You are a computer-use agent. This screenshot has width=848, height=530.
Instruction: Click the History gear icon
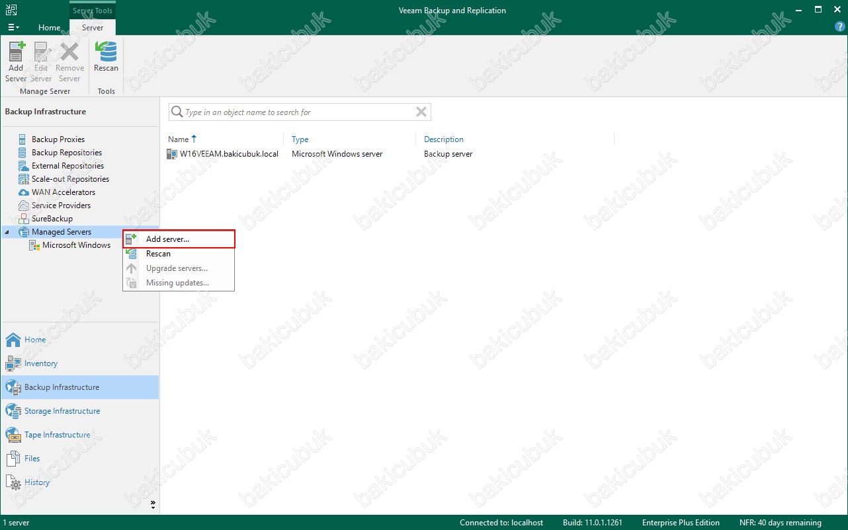(x=13, y=483)
